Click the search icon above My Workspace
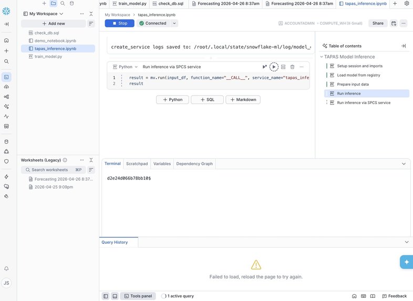This screenshot has height=301, width=413. coord(63,4)
